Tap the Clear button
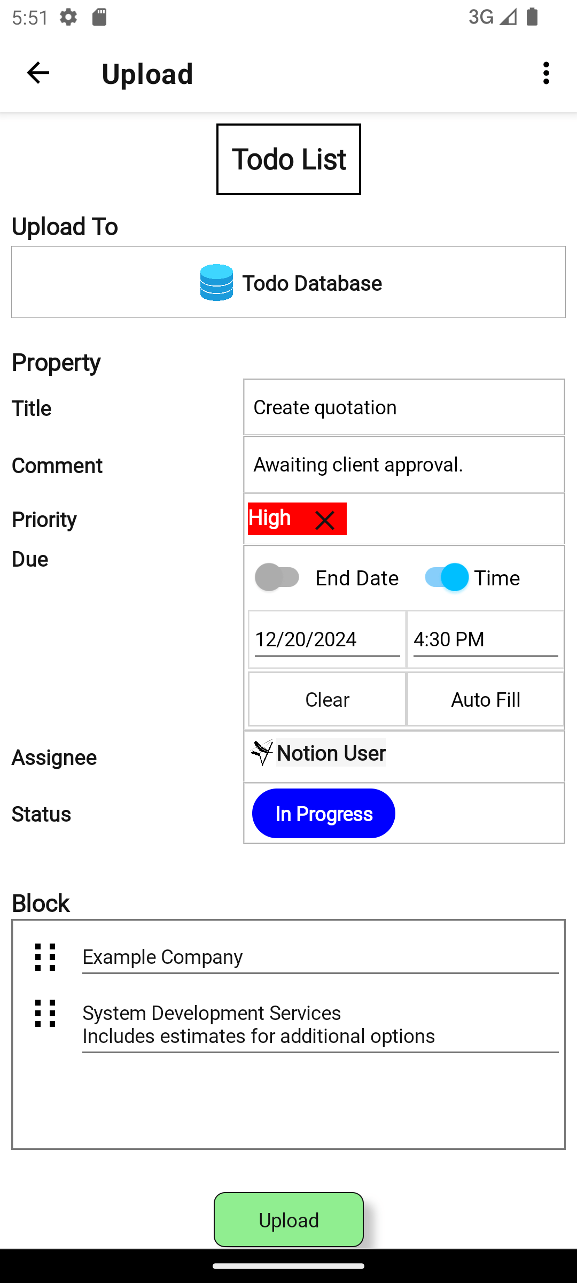Viewport: 577px width, 1283px height. (x=327, y=699)
